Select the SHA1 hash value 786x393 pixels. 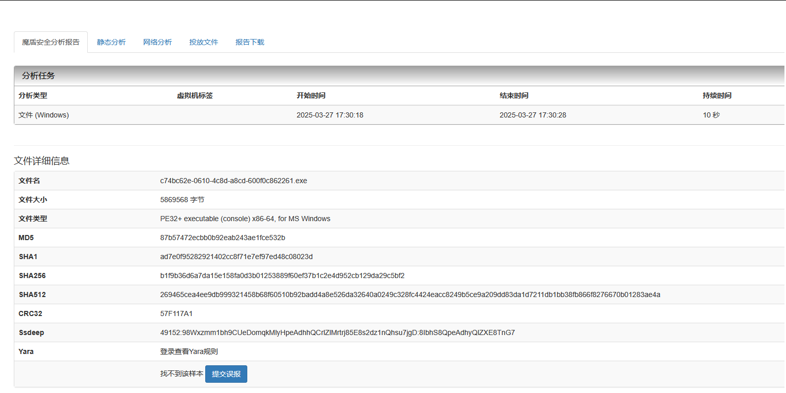tap(236, 257)
